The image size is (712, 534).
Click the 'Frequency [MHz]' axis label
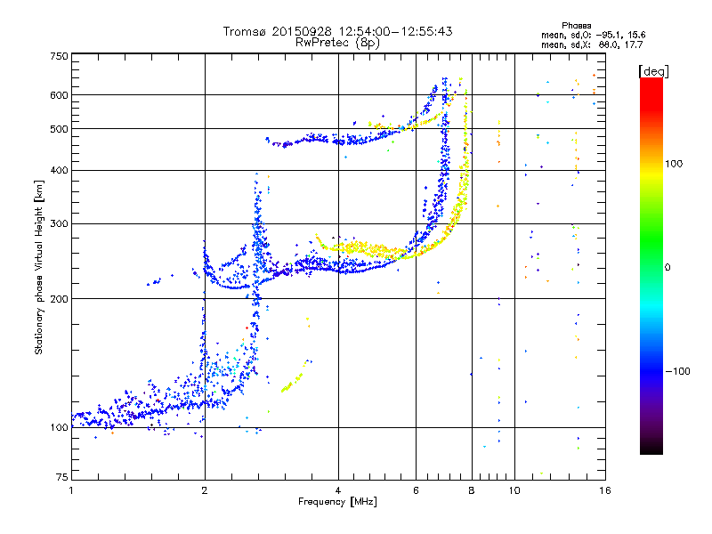click(337, 501)
